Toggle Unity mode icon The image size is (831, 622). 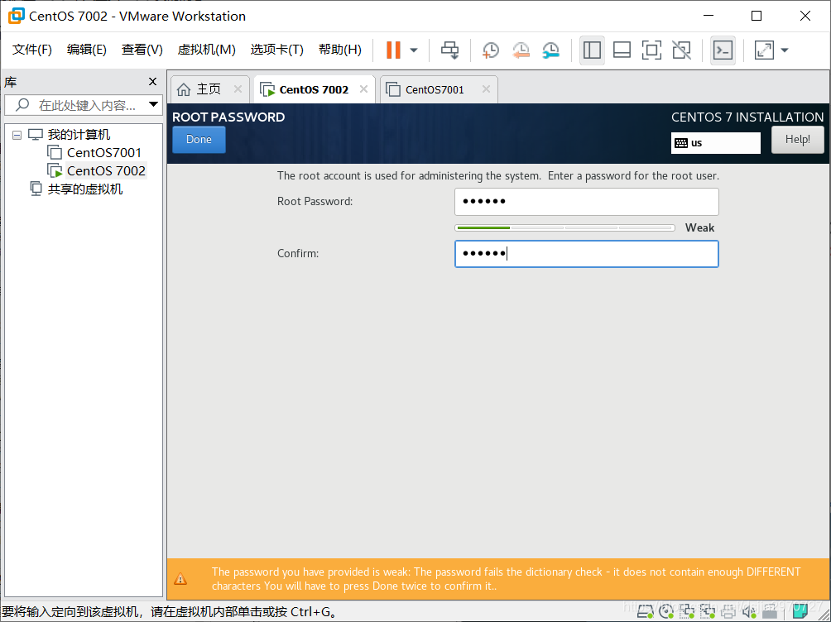point(681,50)
